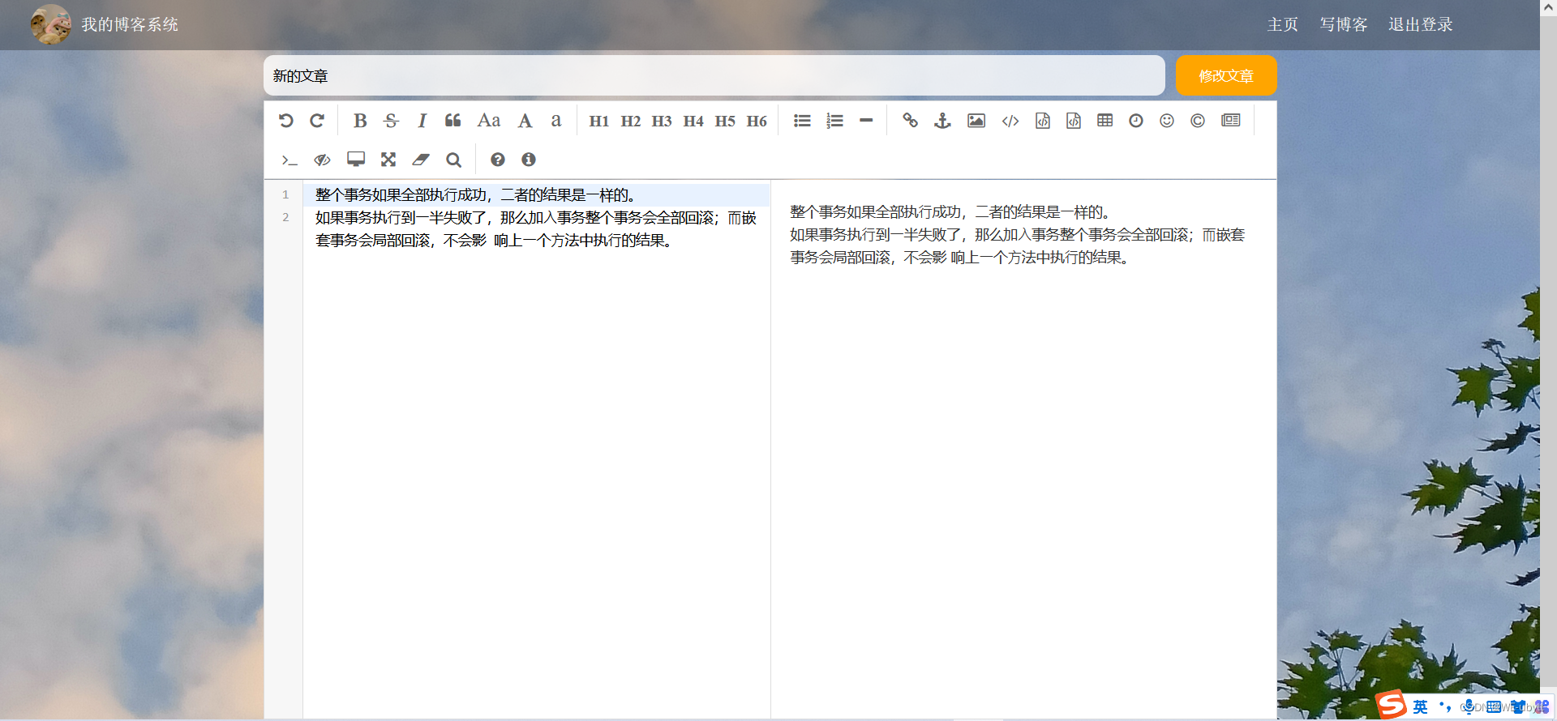1557x721 pixels.
Task: Insert an ordered numbered list
Action: tap(834, 121)
